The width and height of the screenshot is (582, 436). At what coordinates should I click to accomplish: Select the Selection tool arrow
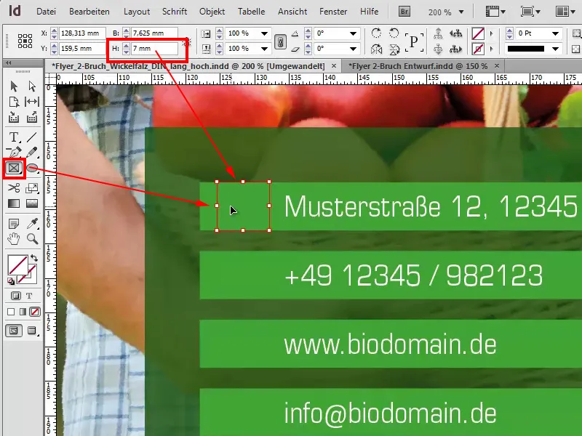[x=14, y=86]
